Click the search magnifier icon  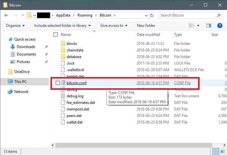coord(219,15)
